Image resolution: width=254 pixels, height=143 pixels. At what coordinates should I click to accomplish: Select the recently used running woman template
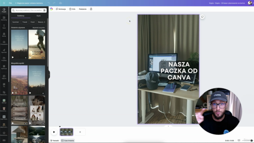tap(37, 44)
